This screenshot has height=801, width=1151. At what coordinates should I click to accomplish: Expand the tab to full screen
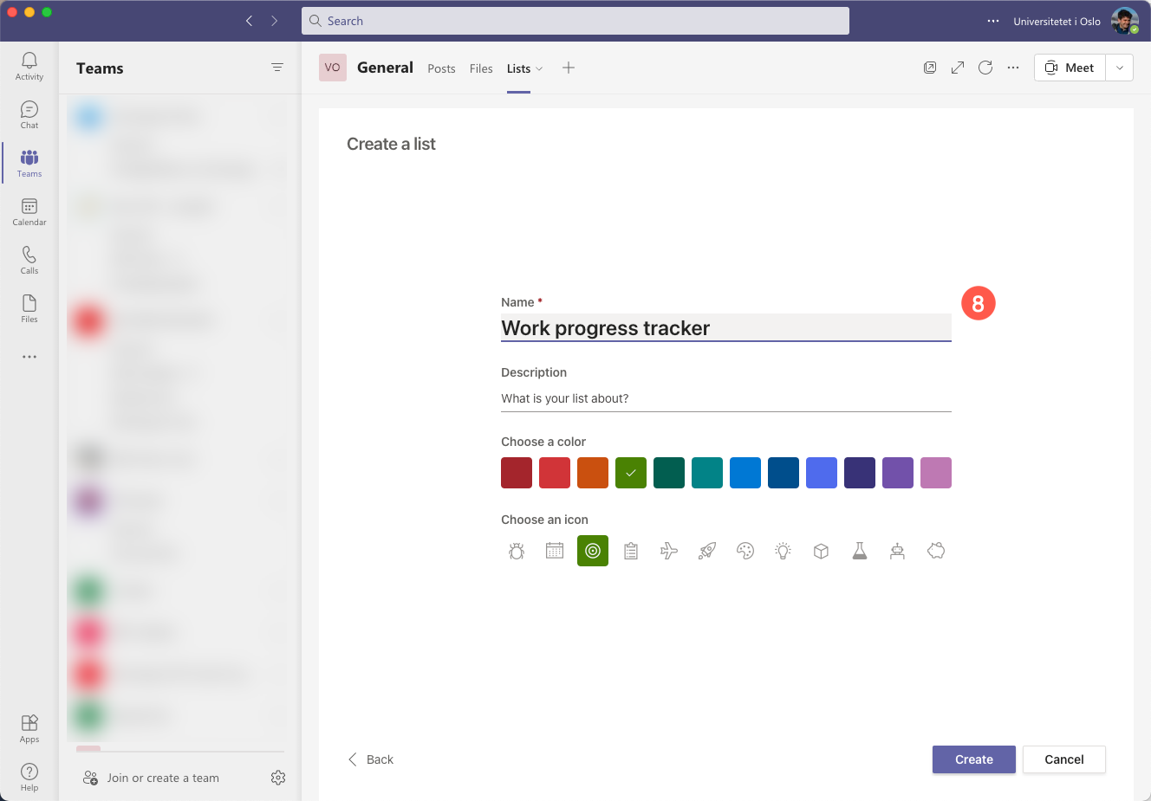(x=958, y=68)
